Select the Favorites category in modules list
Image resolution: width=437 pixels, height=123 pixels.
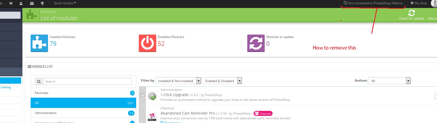[83, 93]
